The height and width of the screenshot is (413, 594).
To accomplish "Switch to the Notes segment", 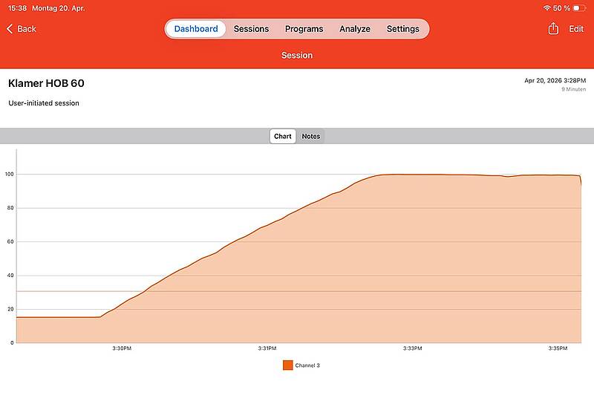I will tap(311, 136).
